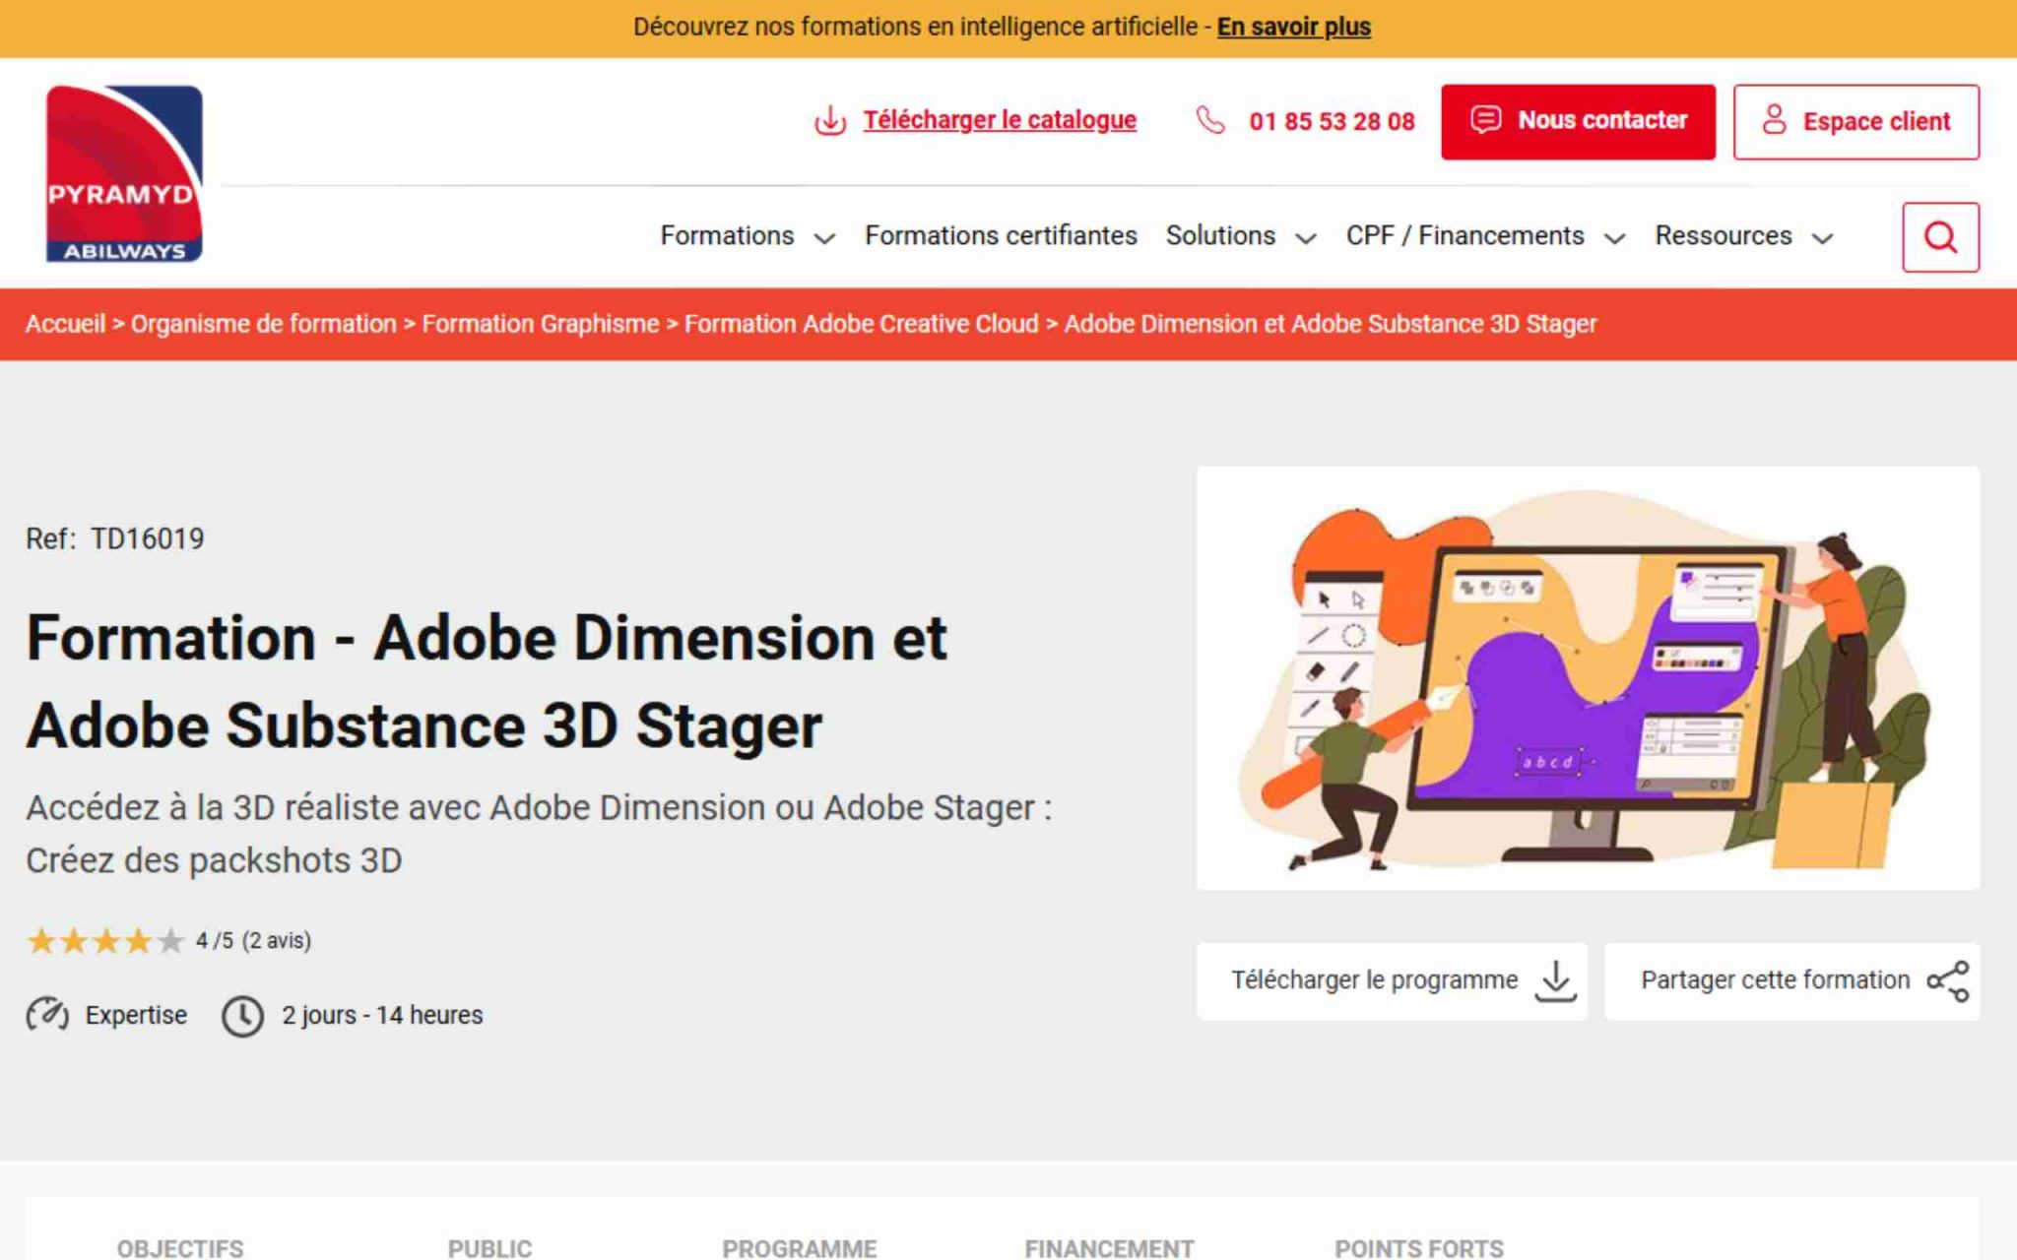This screenshot has width=2017, height=1260.
Task: Expand the Ressources dropdown menu
Action: [x=1743, y=236]
